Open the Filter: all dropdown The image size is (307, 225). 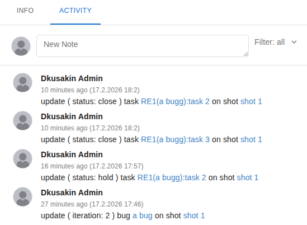tap(276, 42)
